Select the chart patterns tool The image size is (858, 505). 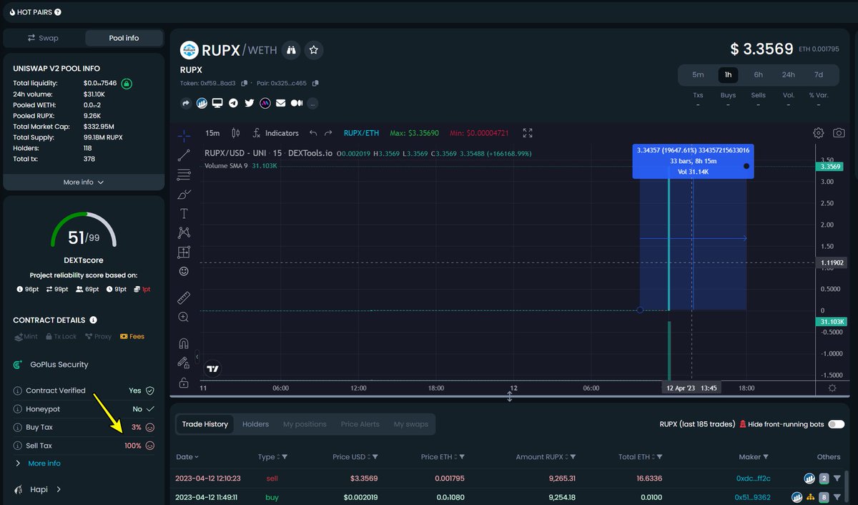coord(184,232)
